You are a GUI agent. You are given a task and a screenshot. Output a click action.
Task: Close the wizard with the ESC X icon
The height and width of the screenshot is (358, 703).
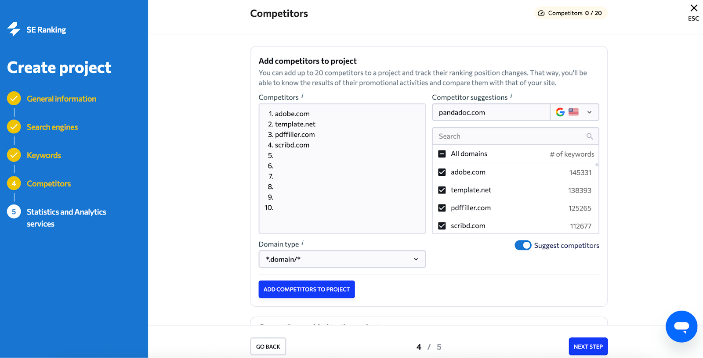tap(694, 8)
